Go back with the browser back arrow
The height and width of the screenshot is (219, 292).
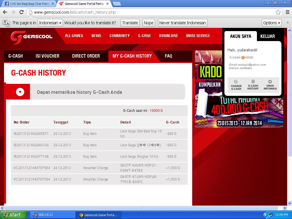point(5,12)
